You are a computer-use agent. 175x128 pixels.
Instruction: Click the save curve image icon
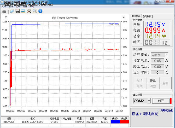pos(23,11)
